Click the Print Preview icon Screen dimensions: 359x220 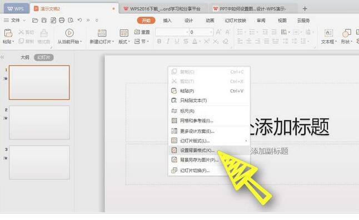[71, 21]
